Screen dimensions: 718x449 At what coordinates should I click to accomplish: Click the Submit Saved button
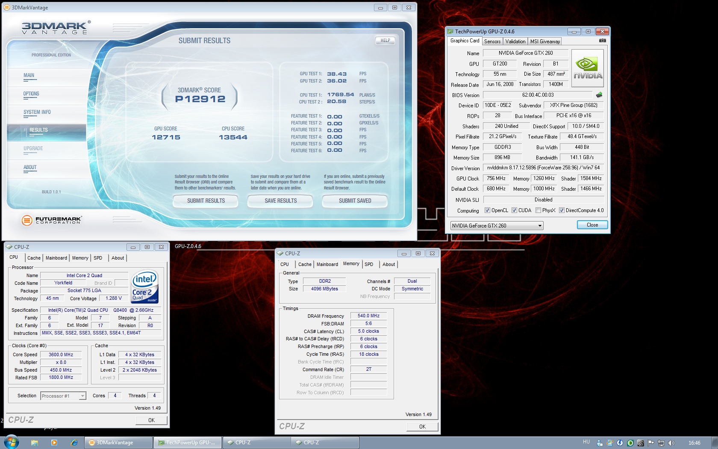(x=355, y=201)
